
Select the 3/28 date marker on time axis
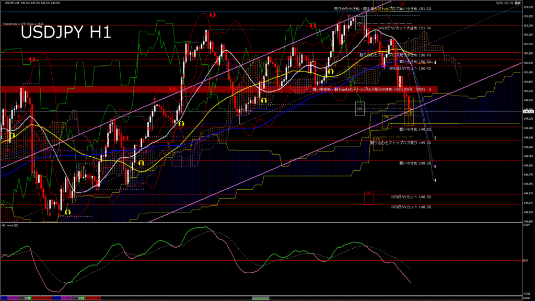tap(27, 298)
